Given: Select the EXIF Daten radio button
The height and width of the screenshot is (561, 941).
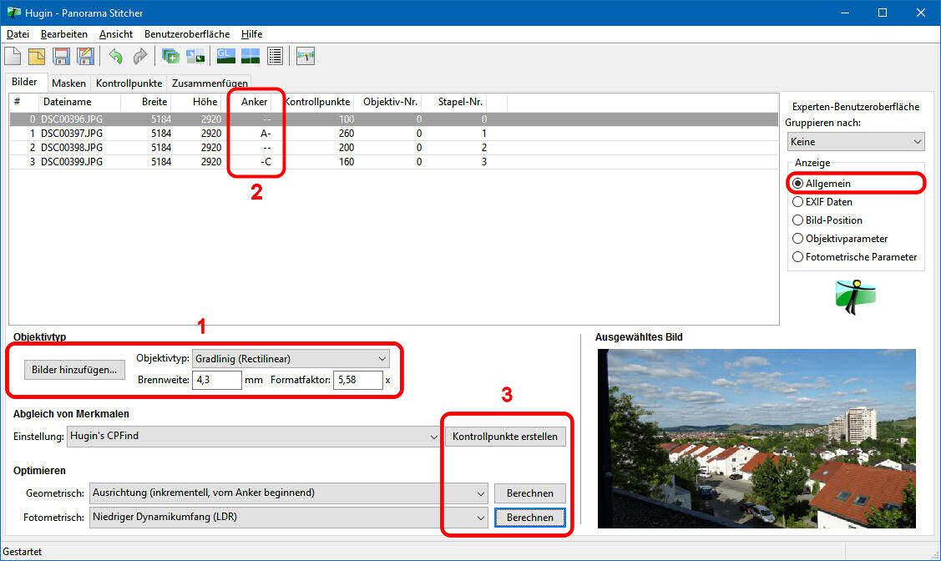Looking at the screenshot, I should 798,202.
